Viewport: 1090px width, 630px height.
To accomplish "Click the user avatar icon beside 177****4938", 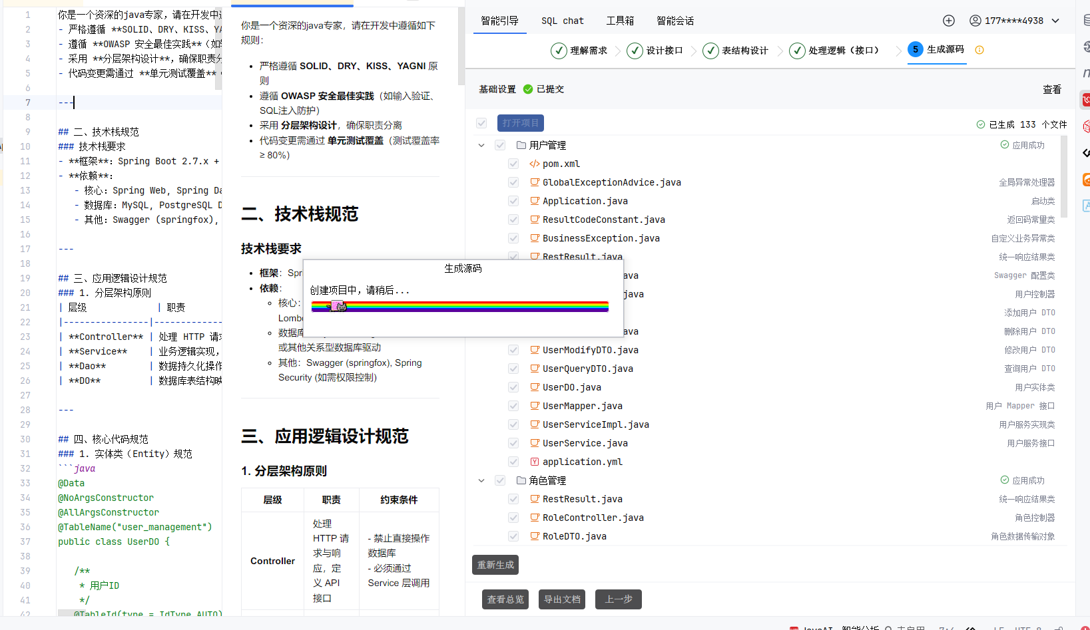I will pos(975,21).
